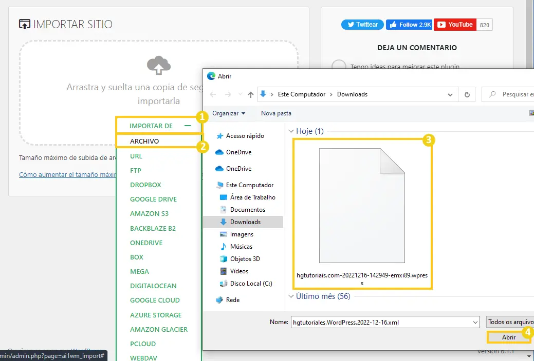This screenshot has height=361, width=534.
Task: Click the Downloads arrow icon in address bar
Action: coord(263,94)
